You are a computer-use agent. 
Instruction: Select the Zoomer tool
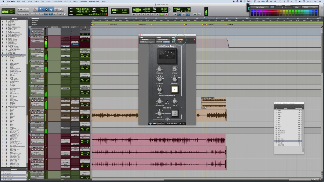[x=36, y=9]
